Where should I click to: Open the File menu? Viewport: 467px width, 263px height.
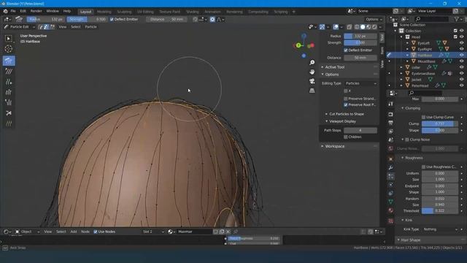[x=13, y=11]
